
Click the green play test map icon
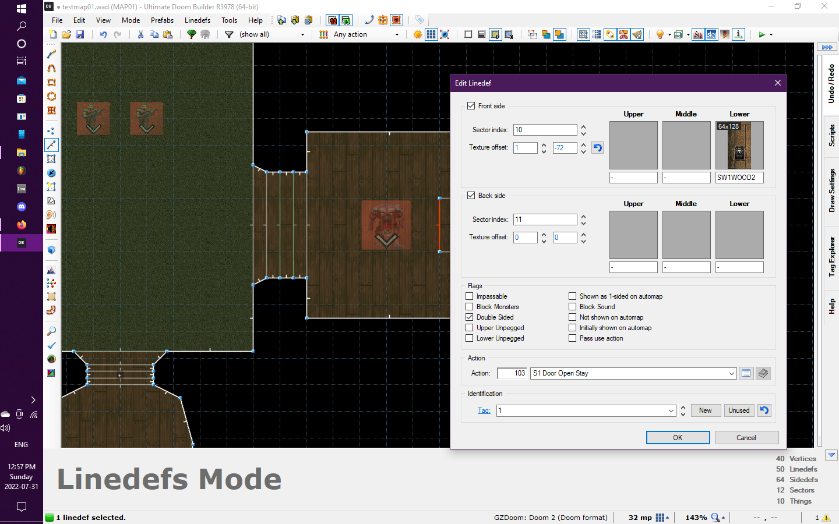tap(762, 35)
